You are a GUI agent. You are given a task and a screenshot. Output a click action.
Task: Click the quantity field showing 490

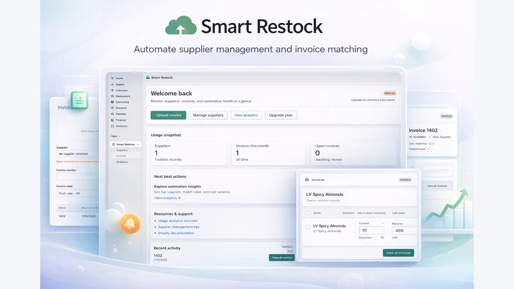tap(405, 231)
